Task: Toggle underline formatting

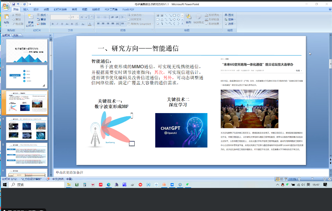Action: 62,24
